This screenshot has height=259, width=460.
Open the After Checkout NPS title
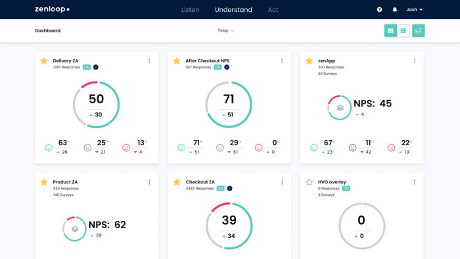208,60
